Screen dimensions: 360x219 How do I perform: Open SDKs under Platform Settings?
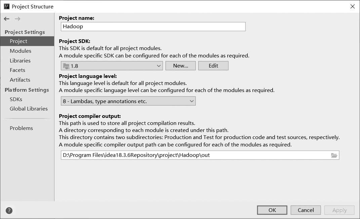click(x=16, y=99)
